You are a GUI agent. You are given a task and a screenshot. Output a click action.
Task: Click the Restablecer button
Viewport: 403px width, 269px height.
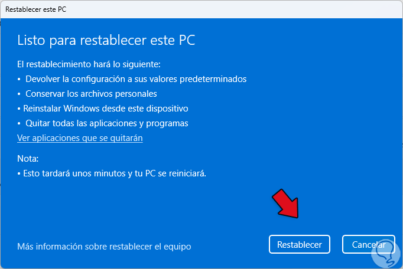[x=299, y=244]
